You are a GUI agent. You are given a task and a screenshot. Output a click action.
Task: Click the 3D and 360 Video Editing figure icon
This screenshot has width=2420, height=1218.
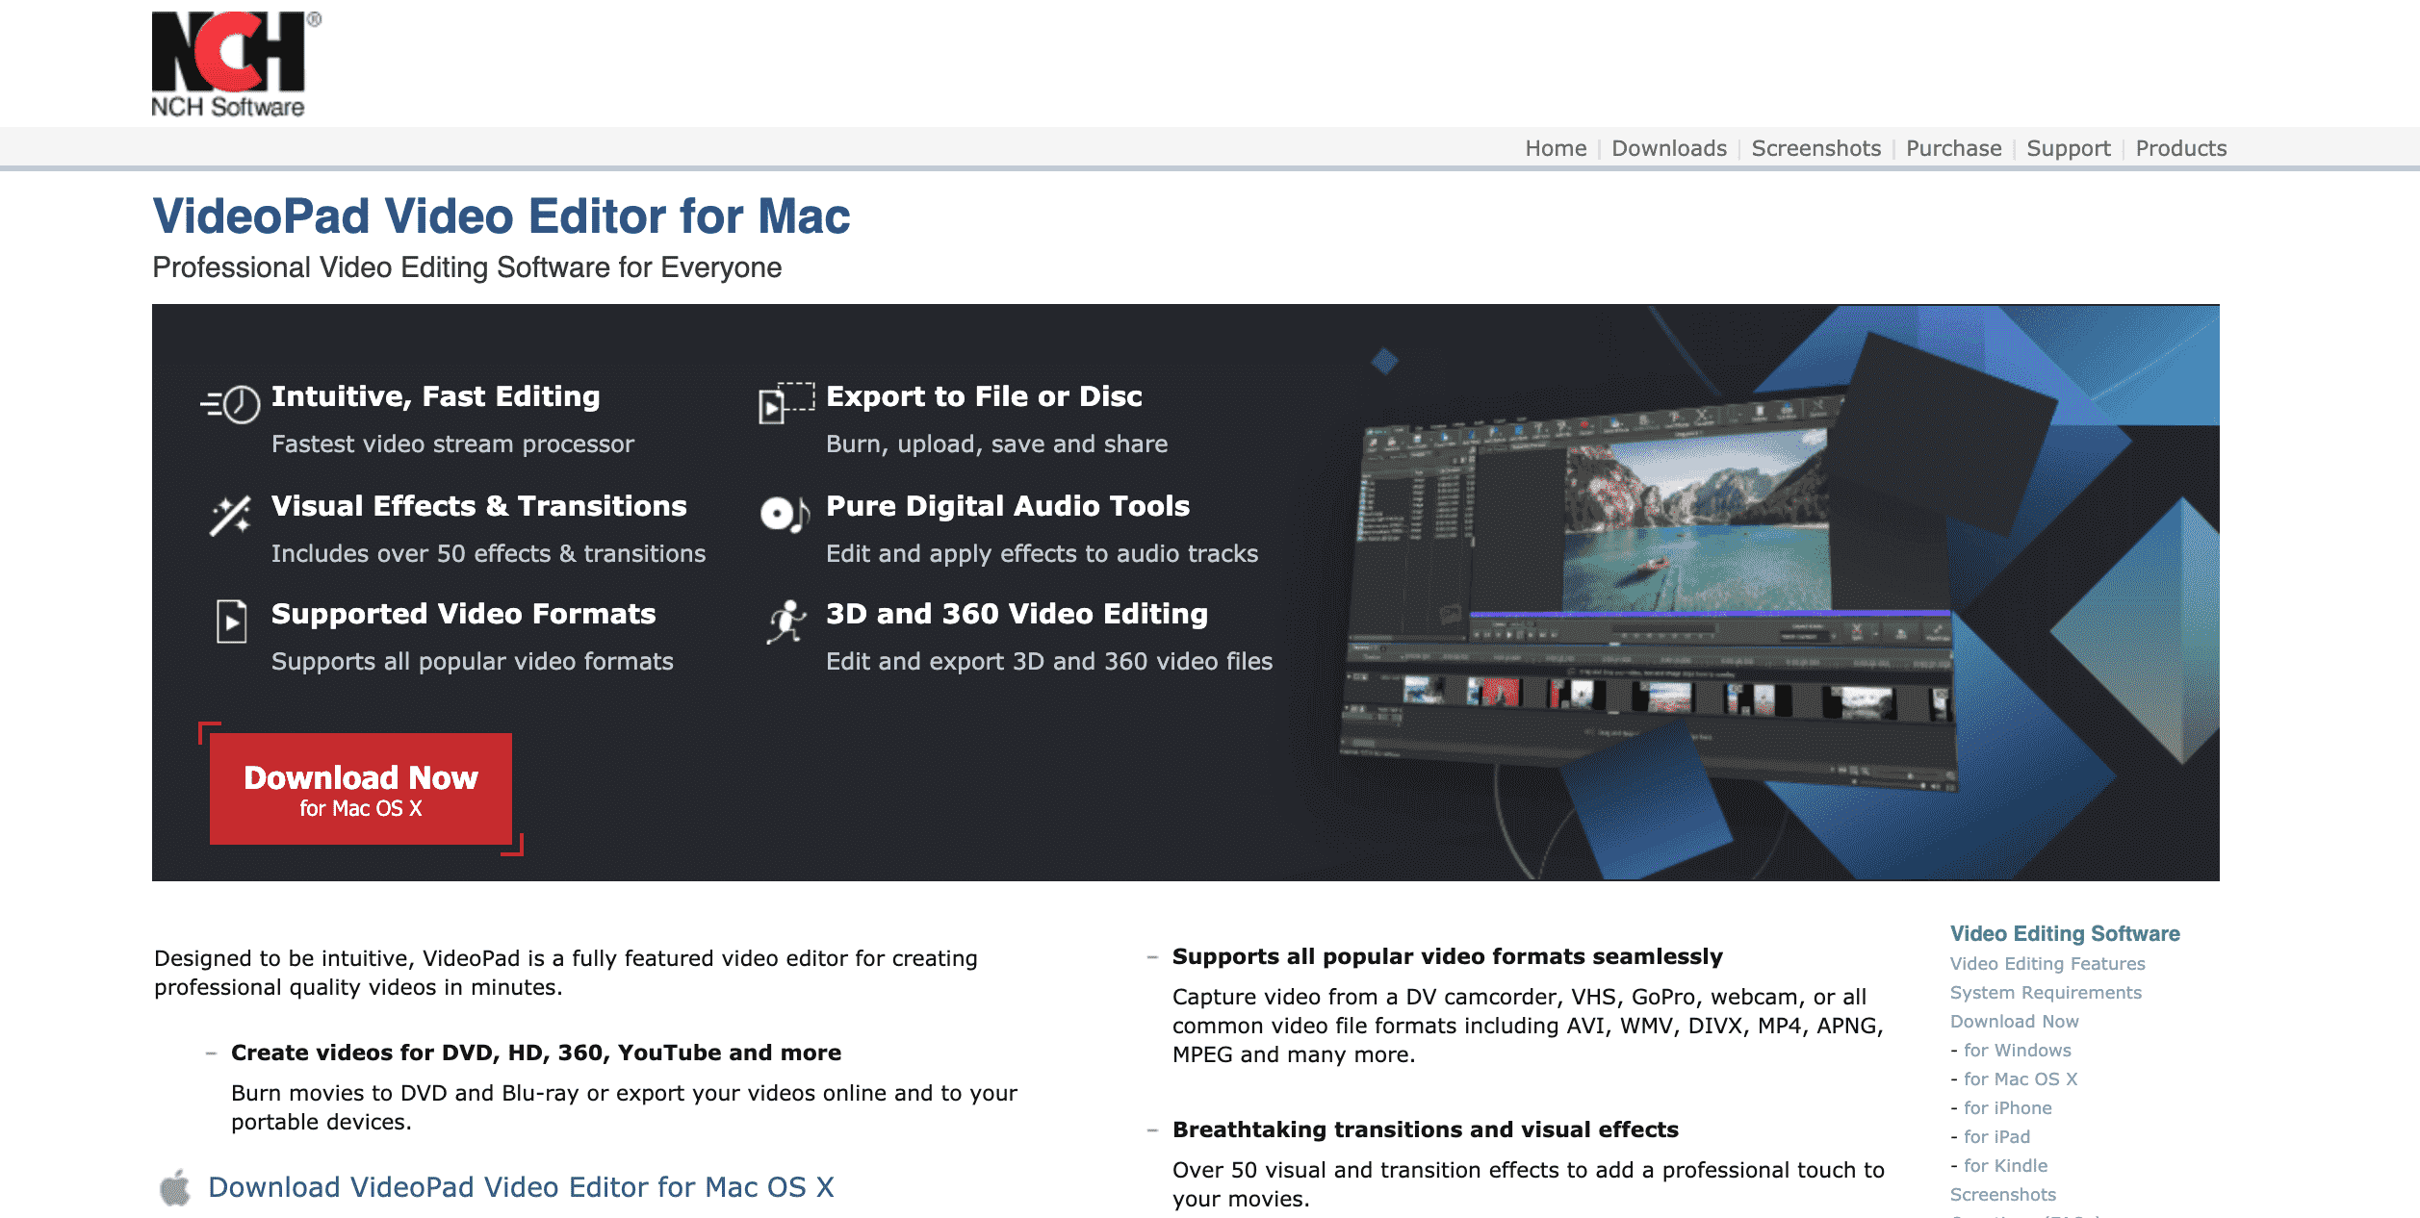(785, 622)
